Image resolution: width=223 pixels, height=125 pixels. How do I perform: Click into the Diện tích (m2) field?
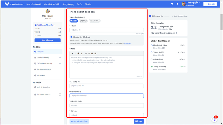pyautogui.click(x=106, y=106)
